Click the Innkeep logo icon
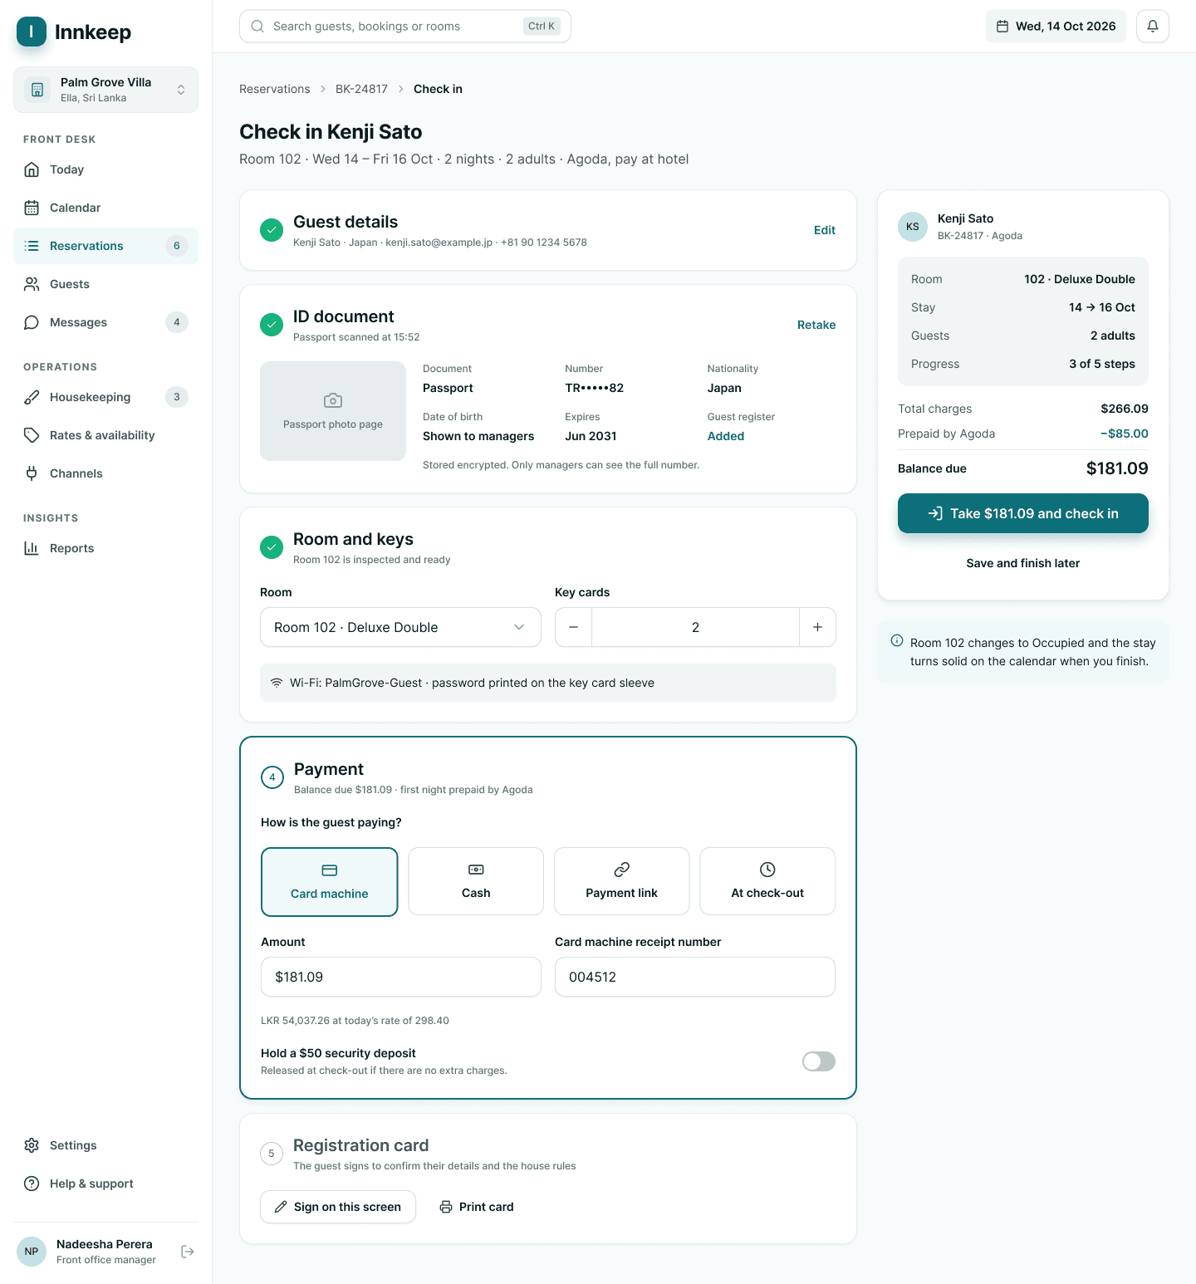Viewport: 1196px width, 1284px height. [32, 32]
